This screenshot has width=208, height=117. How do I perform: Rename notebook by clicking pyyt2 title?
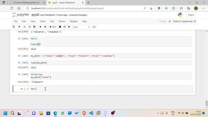(35, 15)
